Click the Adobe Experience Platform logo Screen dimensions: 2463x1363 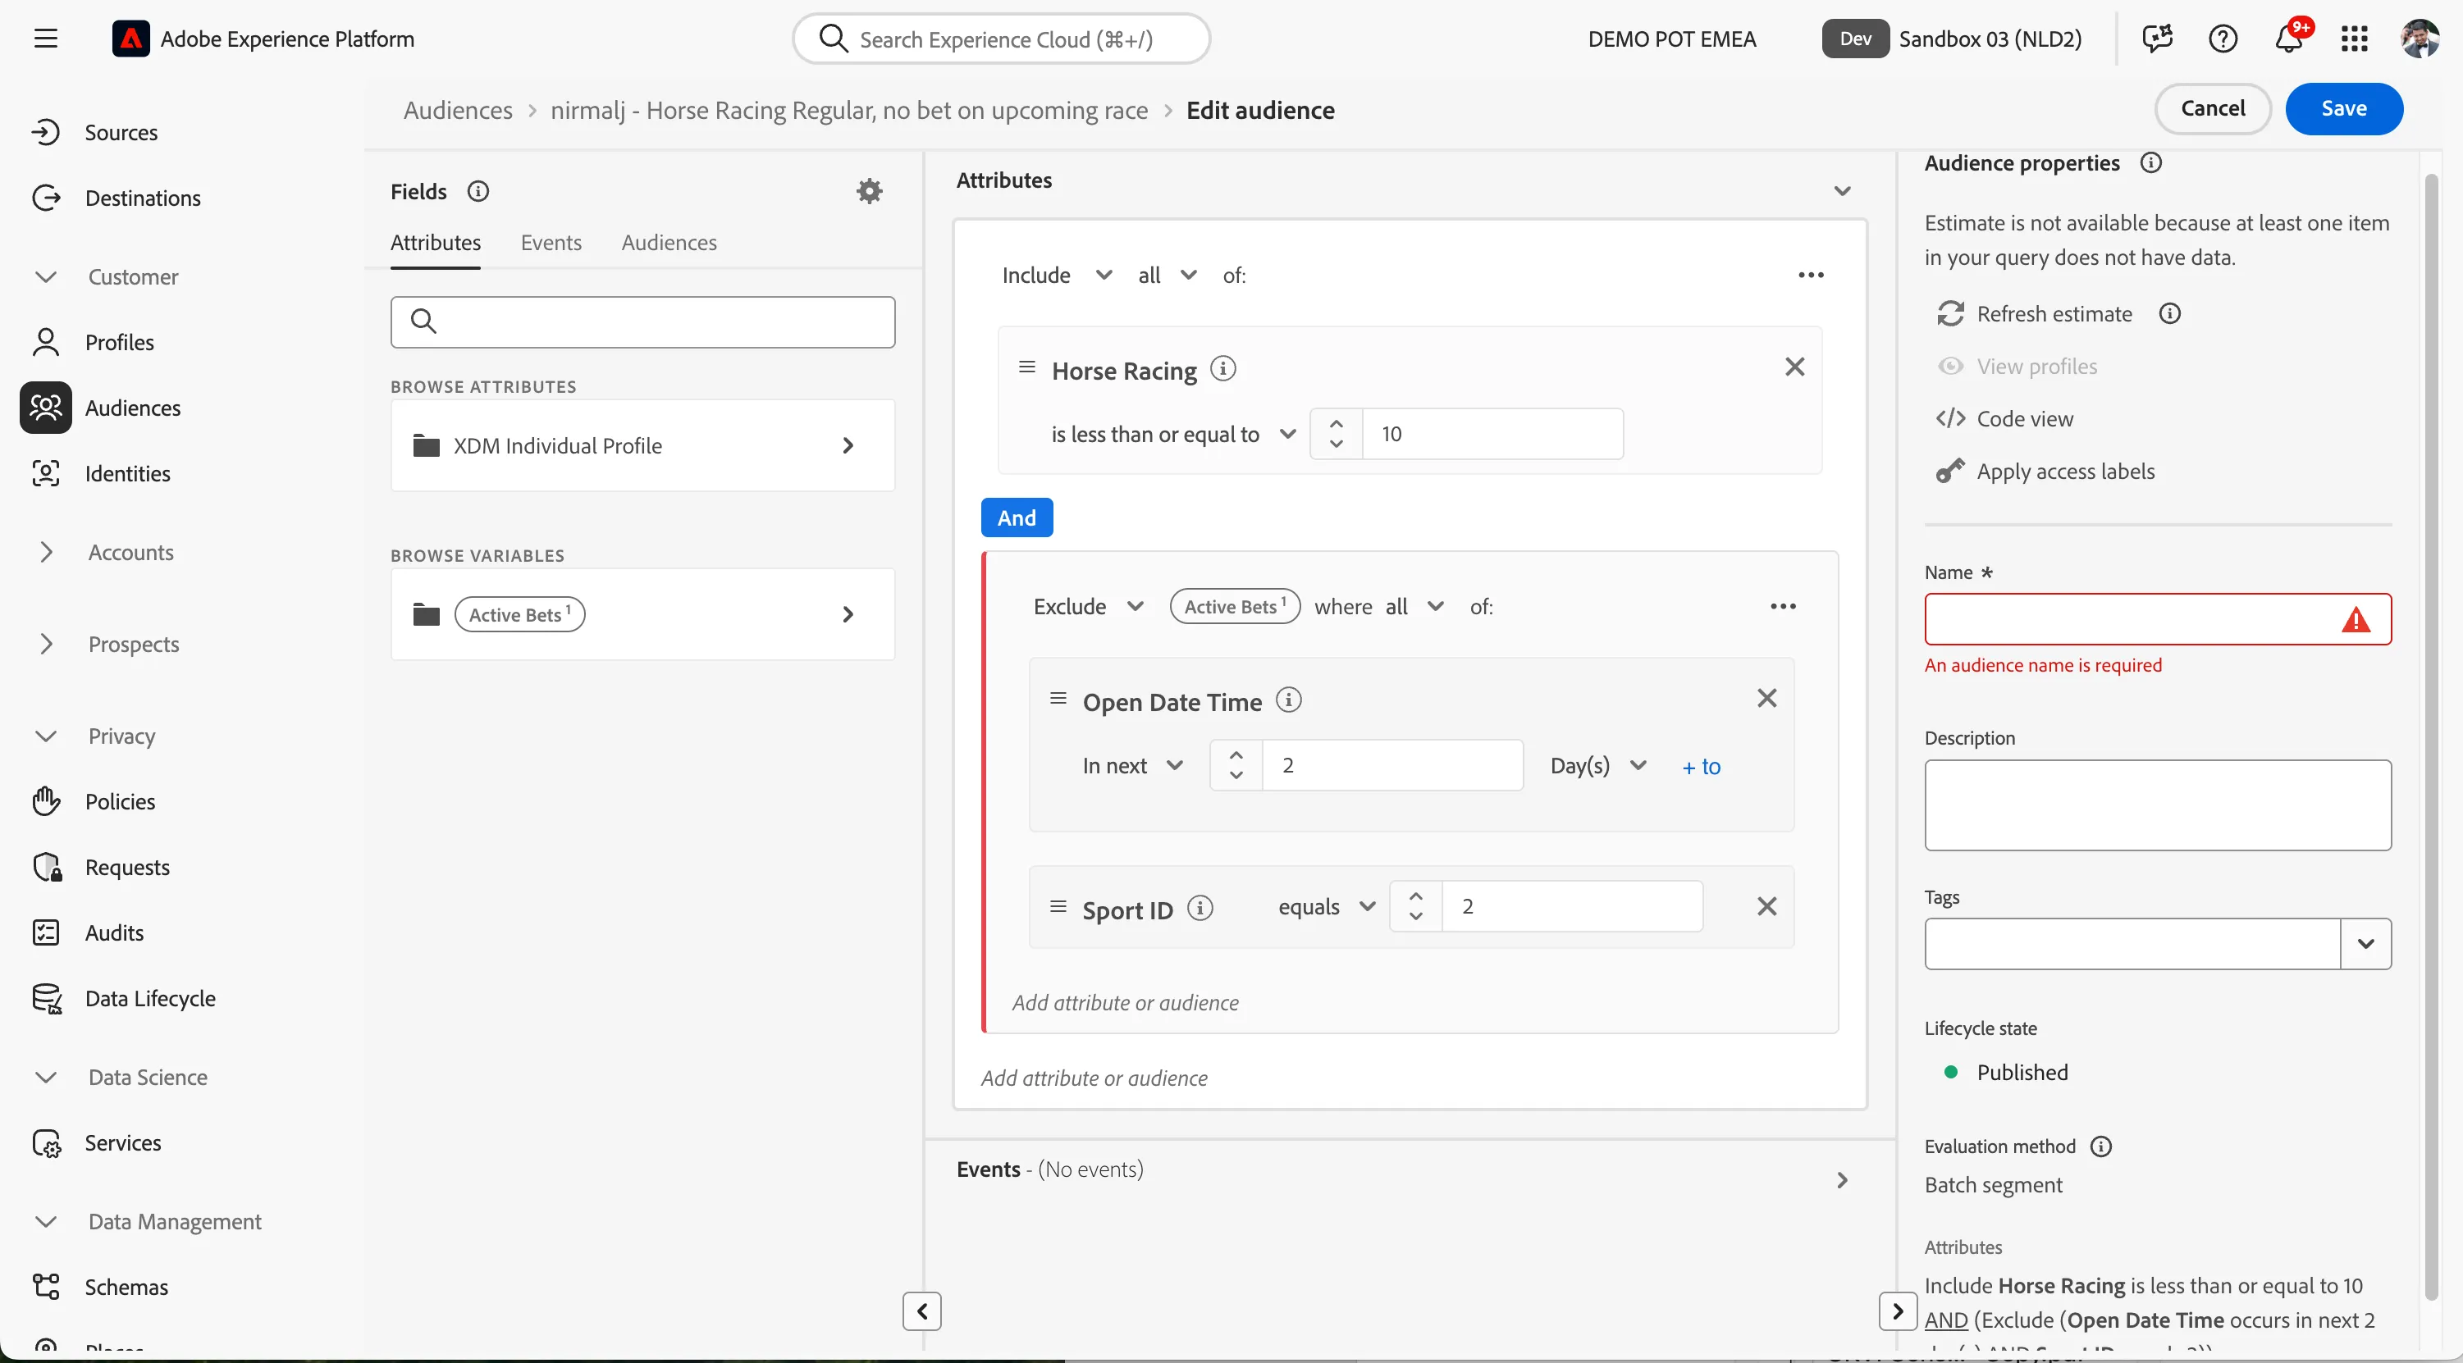click(130, 39)
